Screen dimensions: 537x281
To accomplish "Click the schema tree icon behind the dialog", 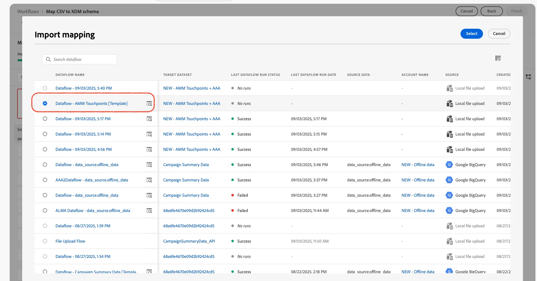I will pyautogui.click(x=528, y=77).
